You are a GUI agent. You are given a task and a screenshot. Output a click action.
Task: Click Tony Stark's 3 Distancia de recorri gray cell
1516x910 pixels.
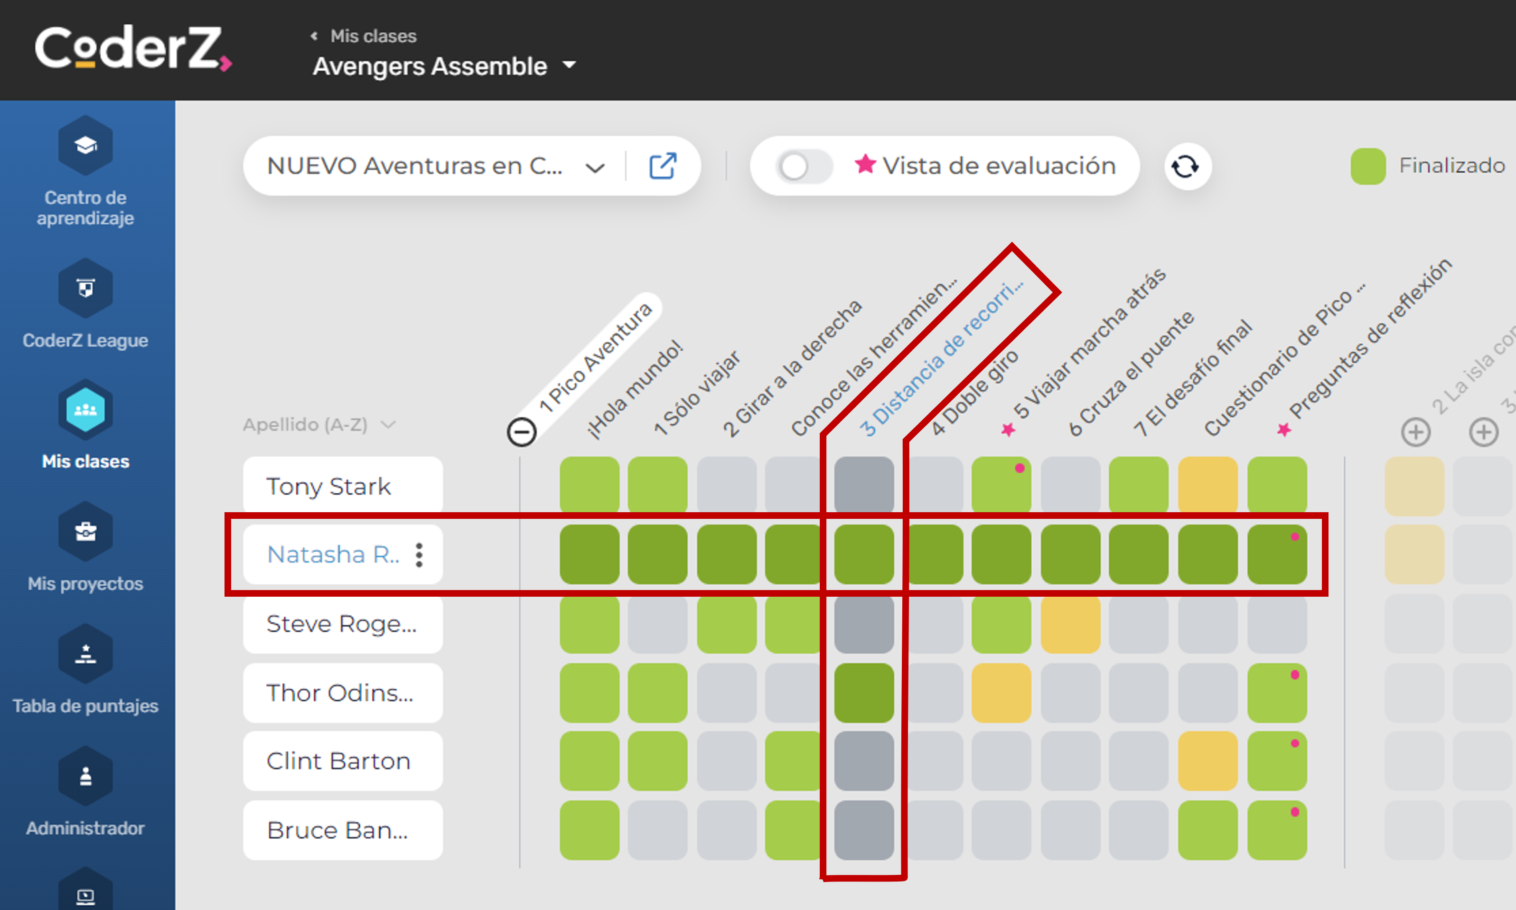click(864, 485)
